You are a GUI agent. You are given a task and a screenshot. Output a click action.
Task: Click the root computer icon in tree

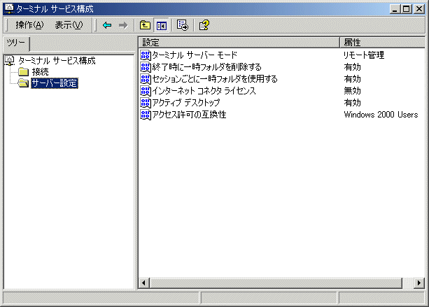[x=10, y=61]
